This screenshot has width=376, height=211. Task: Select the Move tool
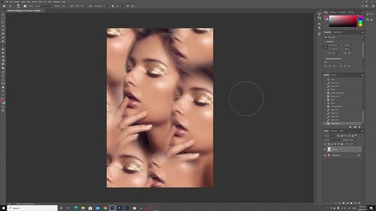click(3, 15)
